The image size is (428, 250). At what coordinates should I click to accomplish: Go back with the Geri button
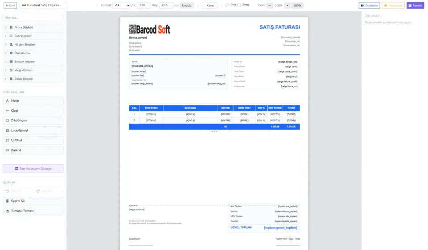10,5
